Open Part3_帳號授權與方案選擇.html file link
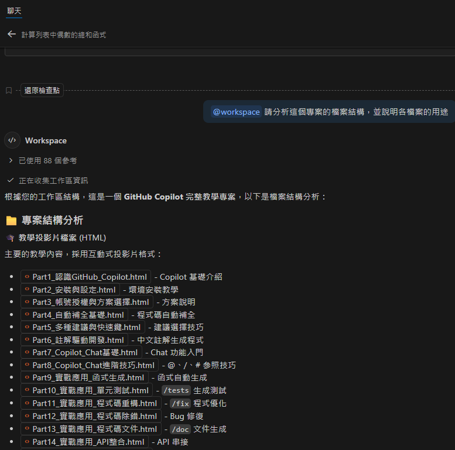 point(87,302)
